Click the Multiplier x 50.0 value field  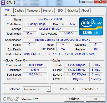(x=35, y=70)
